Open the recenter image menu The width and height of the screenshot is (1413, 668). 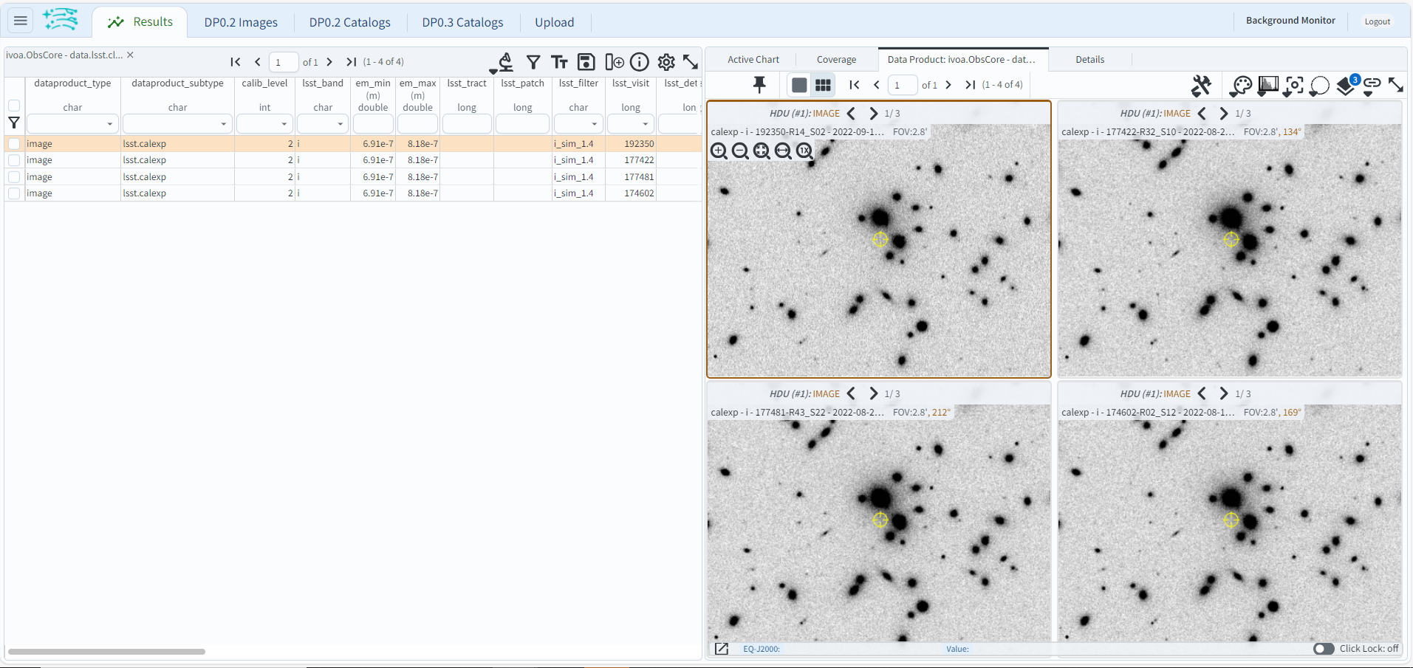tap(1293, 86)
